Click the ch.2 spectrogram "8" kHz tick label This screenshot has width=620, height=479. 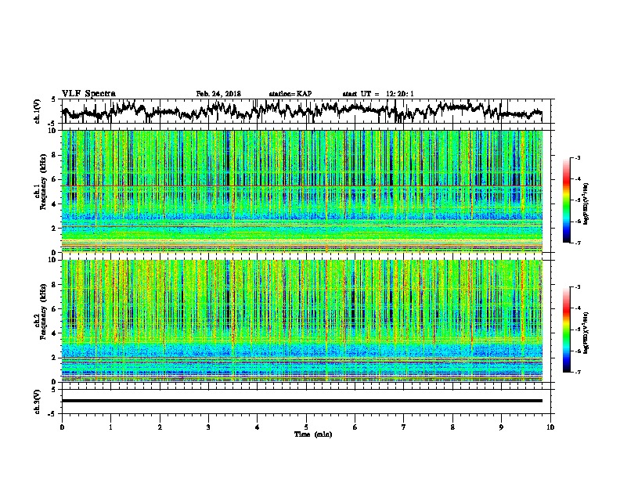(x=55, y=285)
